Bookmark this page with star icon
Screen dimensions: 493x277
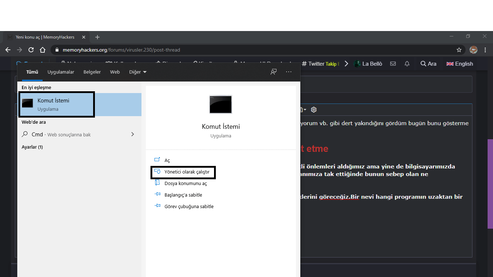click(459, 50)
